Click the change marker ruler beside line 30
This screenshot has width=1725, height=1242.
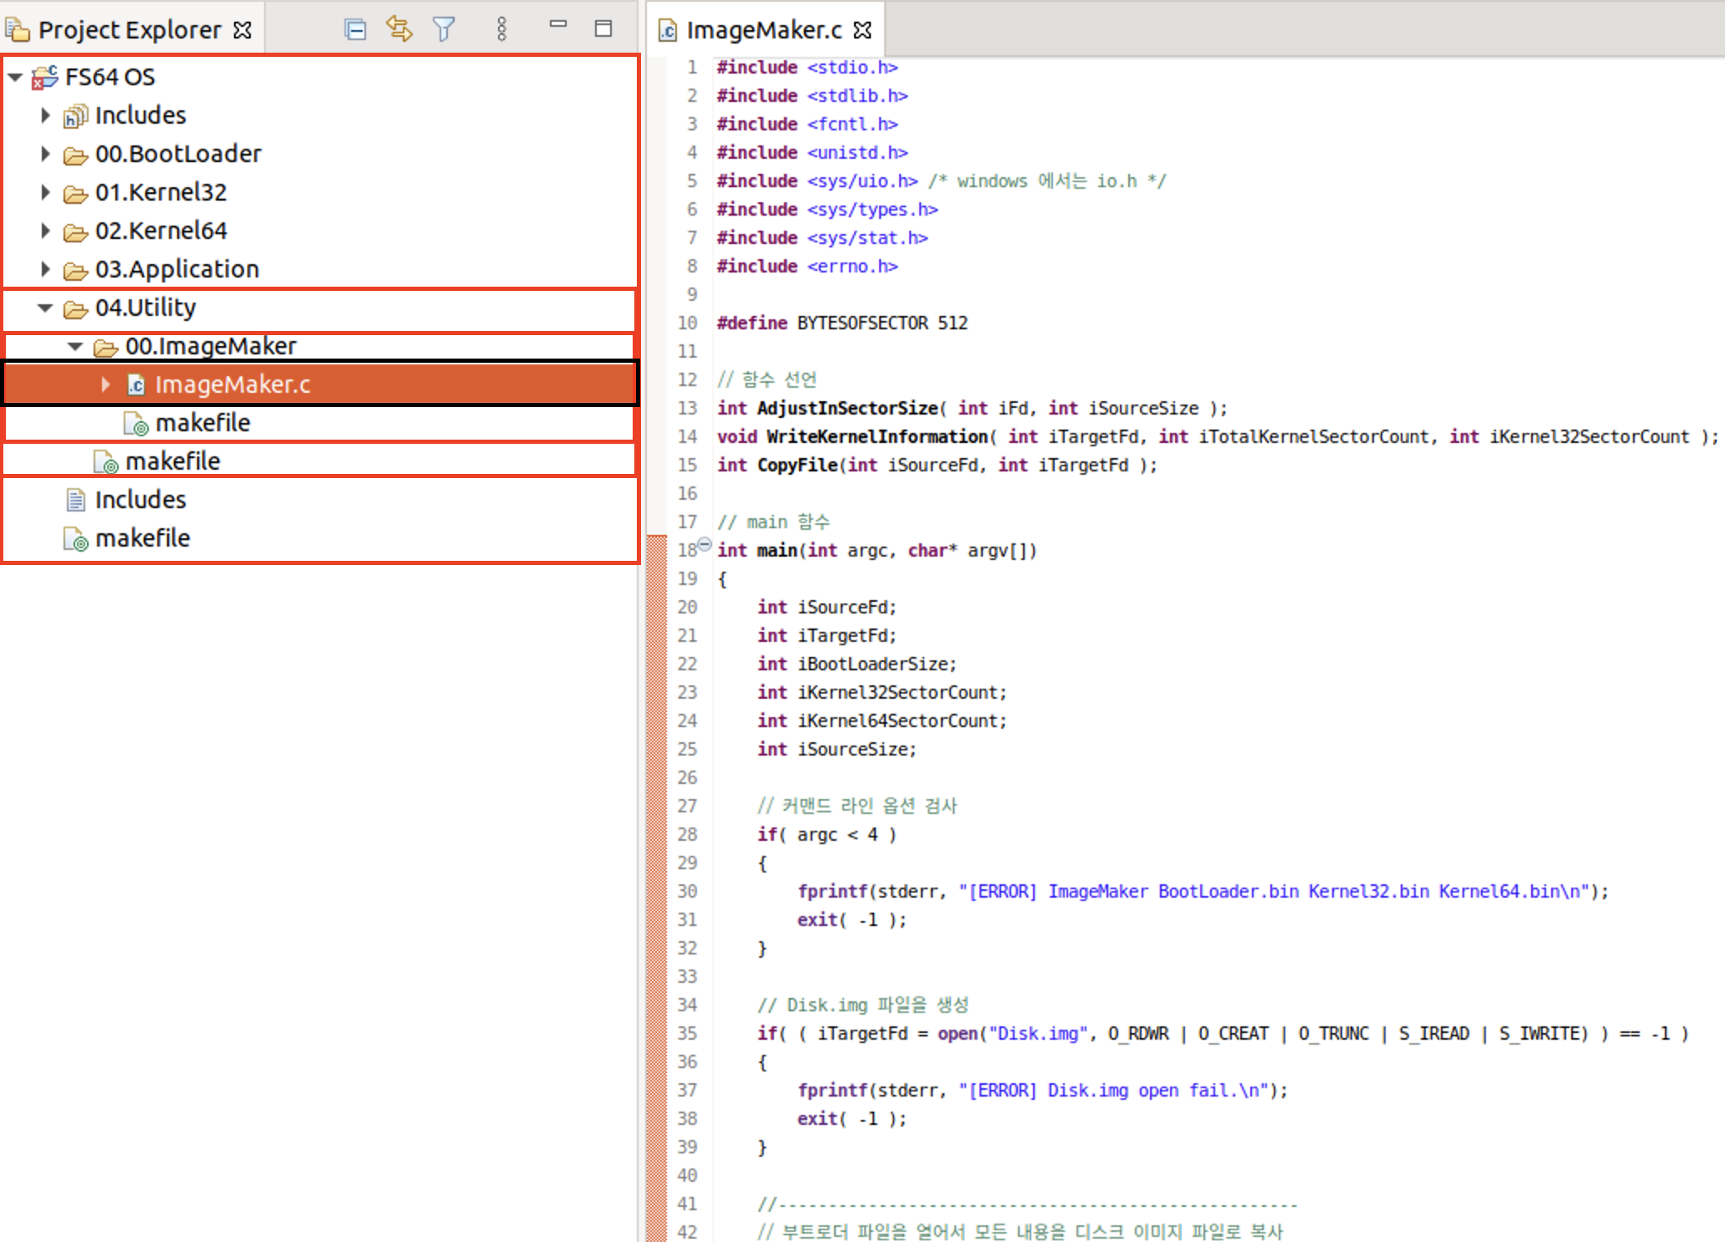click(657, 891)
